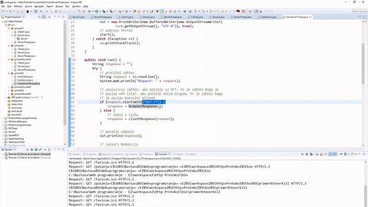Select dodaj.html in the project tree

pyautogui.click(x=17, y=101)
